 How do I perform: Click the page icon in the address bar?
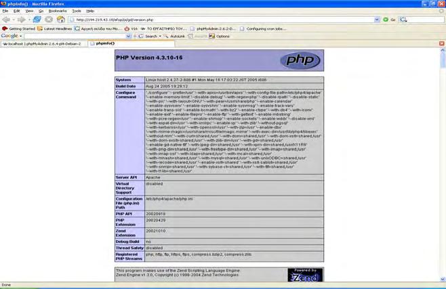click(x=72, y=20)
